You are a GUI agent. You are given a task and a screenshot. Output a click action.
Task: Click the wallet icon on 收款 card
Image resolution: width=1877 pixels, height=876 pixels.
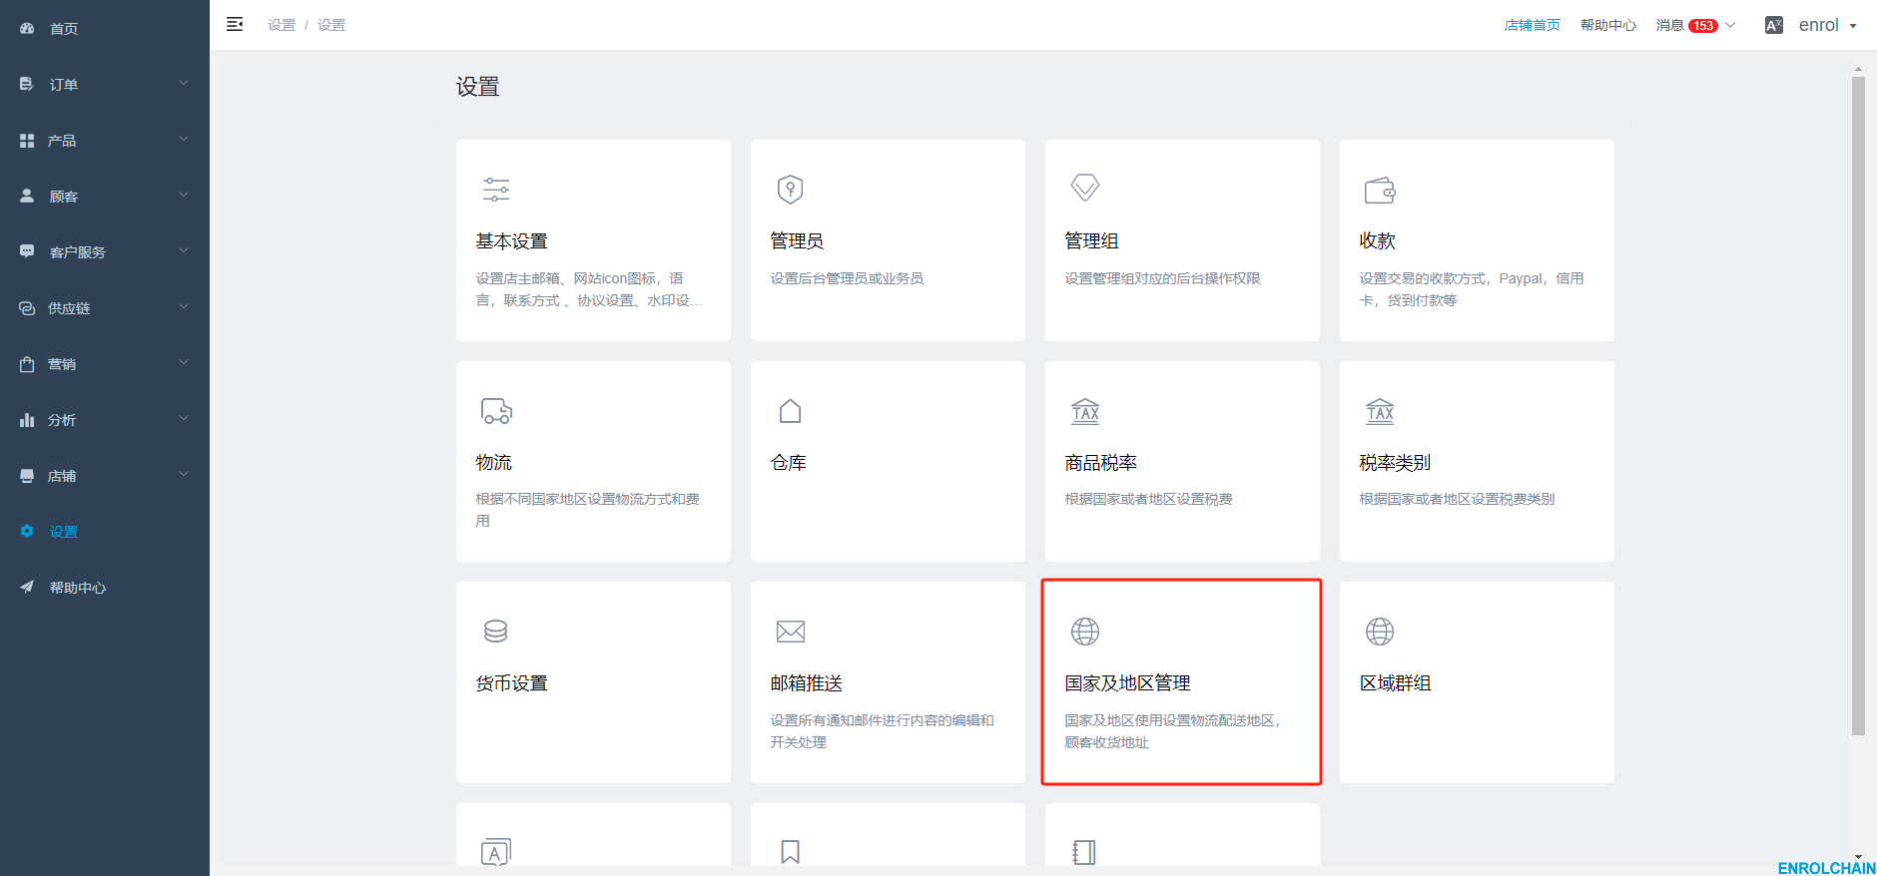click(1380, 190)
